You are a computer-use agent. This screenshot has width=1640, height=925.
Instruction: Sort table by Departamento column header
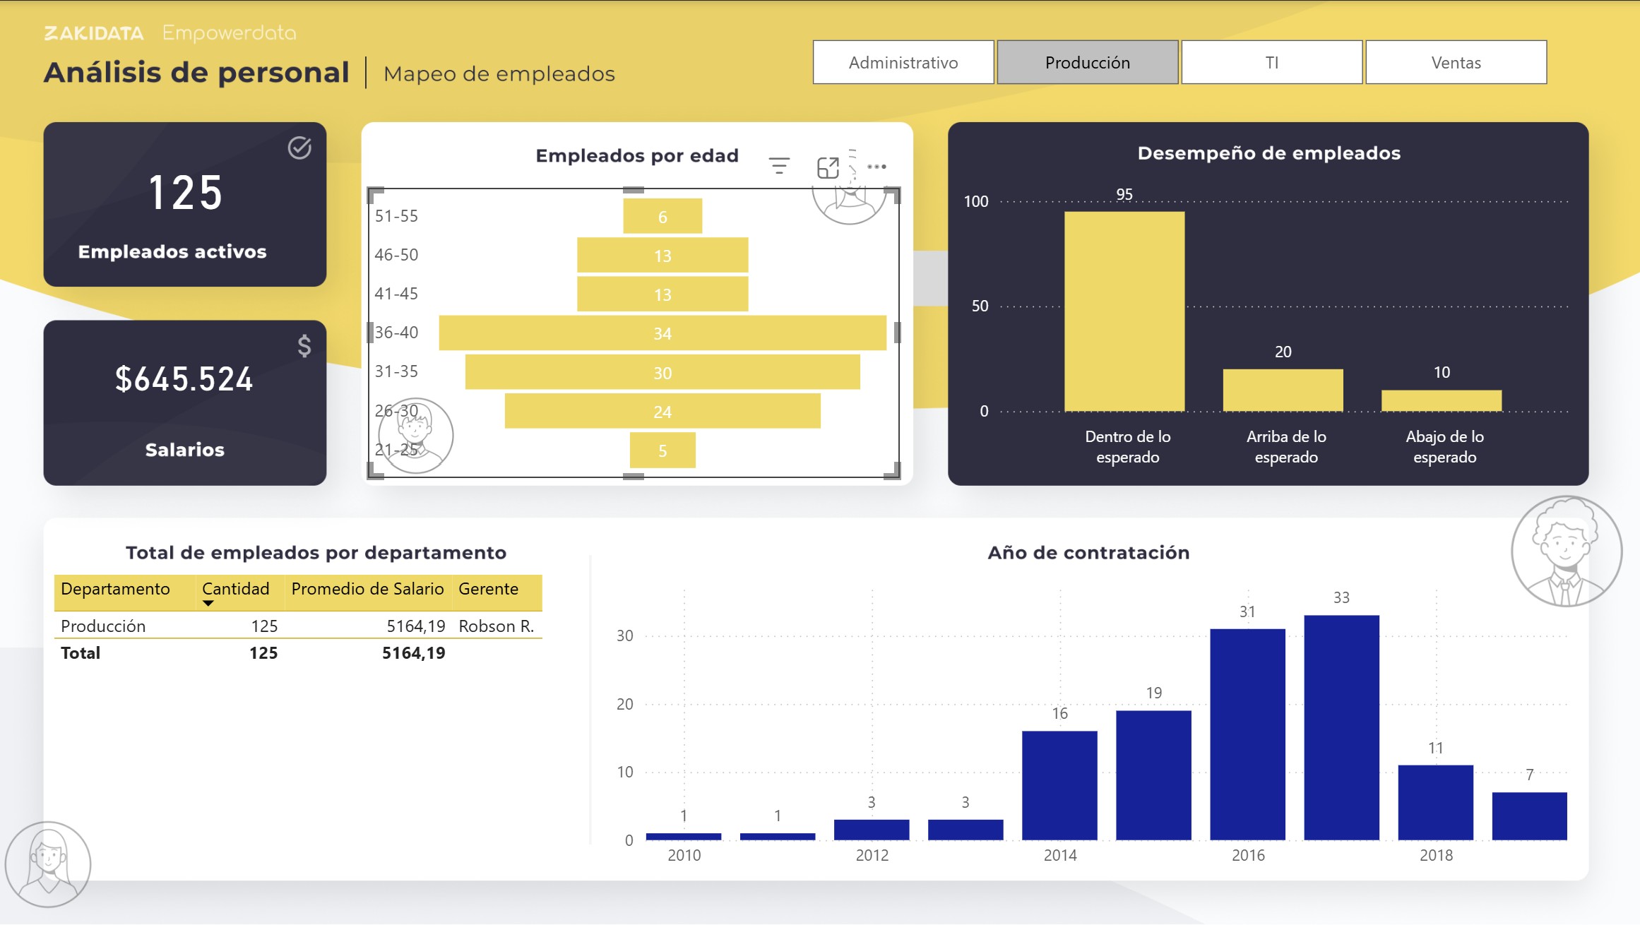[x=115, y=589]
